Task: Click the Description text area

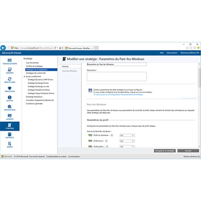Action: [x=117, y=76]
